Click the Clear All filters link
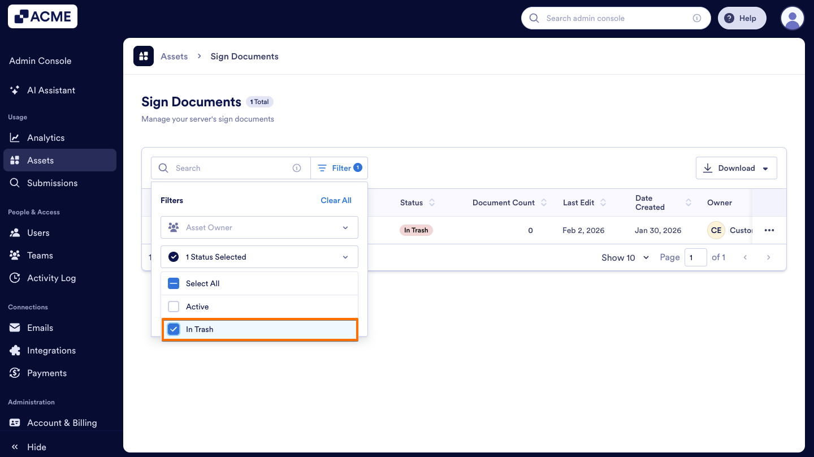814x457 pixels. (336, 200)
